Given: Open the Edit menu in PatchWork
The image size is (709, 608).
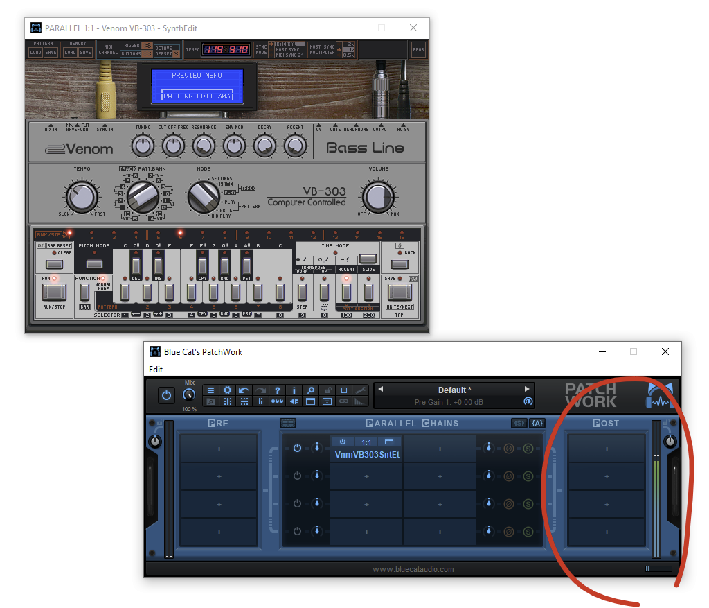Looking at the screenshot, I should [156, 370].
